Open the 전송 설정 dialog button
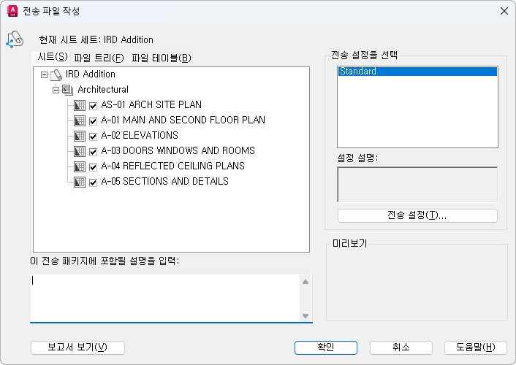The image size is (516, 365). pos(417,215)
